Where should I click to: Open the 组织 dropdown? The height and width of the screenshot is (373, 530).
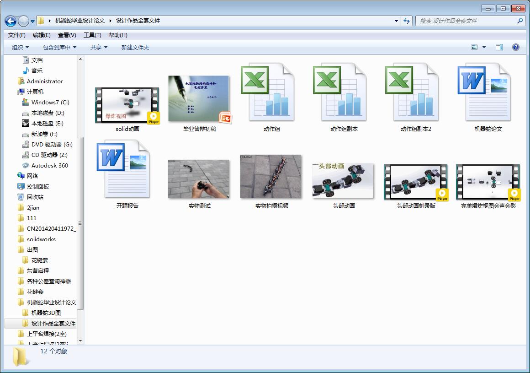(x=20, y=48)
